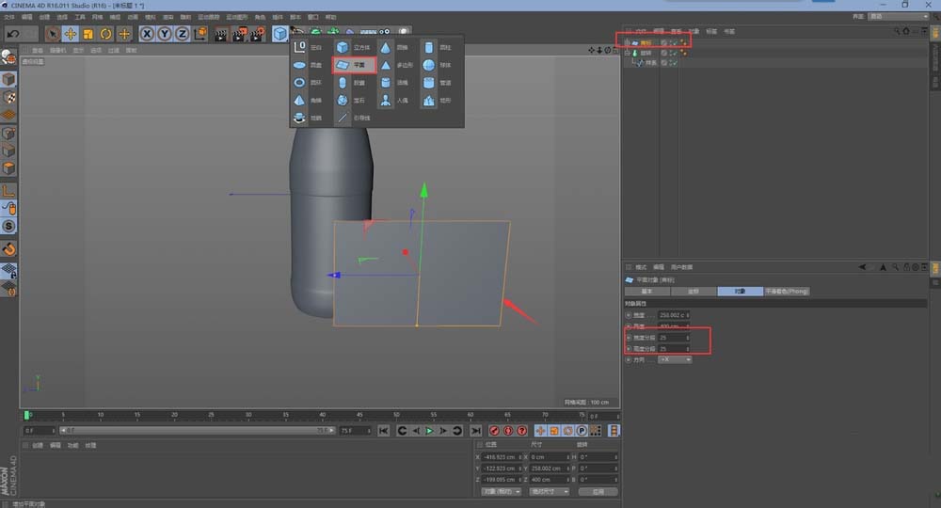Click the Undo arrow icon

(x=13, y=34)
